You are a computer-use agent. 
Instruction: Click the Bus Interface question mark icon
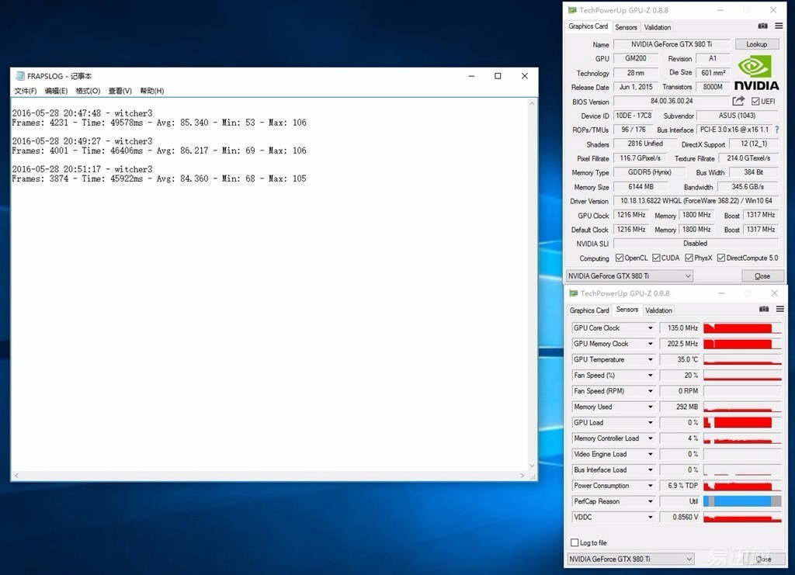click(776, 130)
